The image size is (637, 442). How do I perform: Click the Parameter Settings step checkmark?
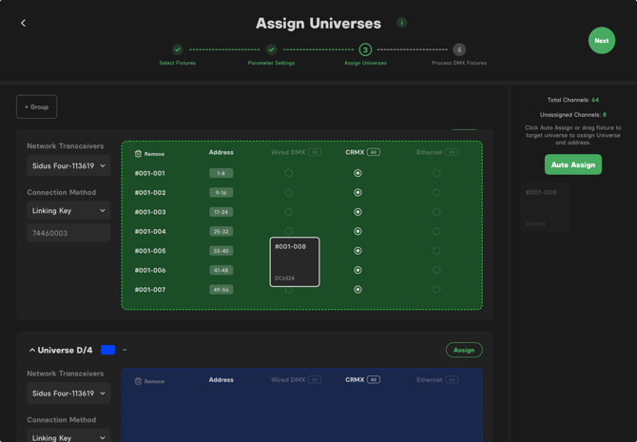[271, 49]
